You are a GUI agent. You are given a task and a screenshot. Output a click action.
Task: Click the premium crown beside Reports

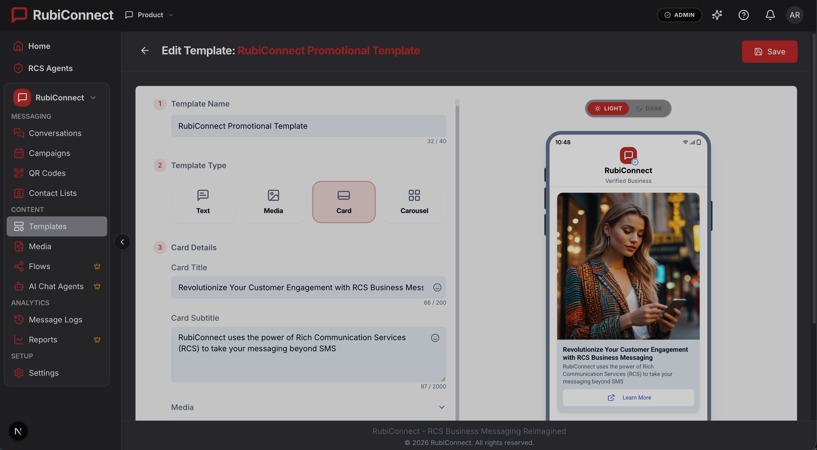[97, 339]
